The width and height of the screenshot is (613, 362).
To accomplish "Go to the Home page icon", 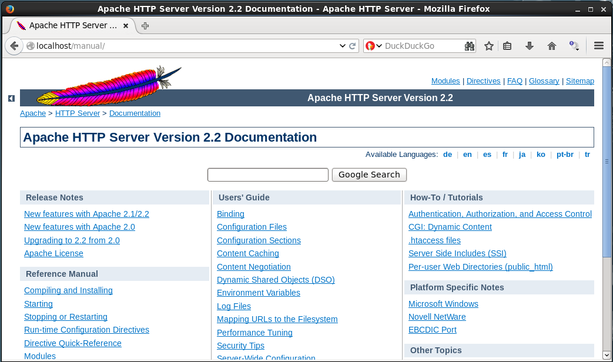I will [x=551, y=46].
